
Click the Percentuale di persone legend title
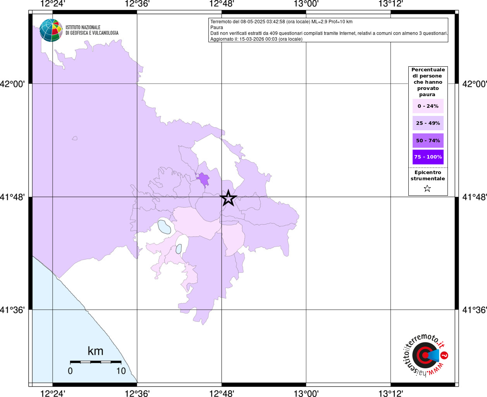428,82
